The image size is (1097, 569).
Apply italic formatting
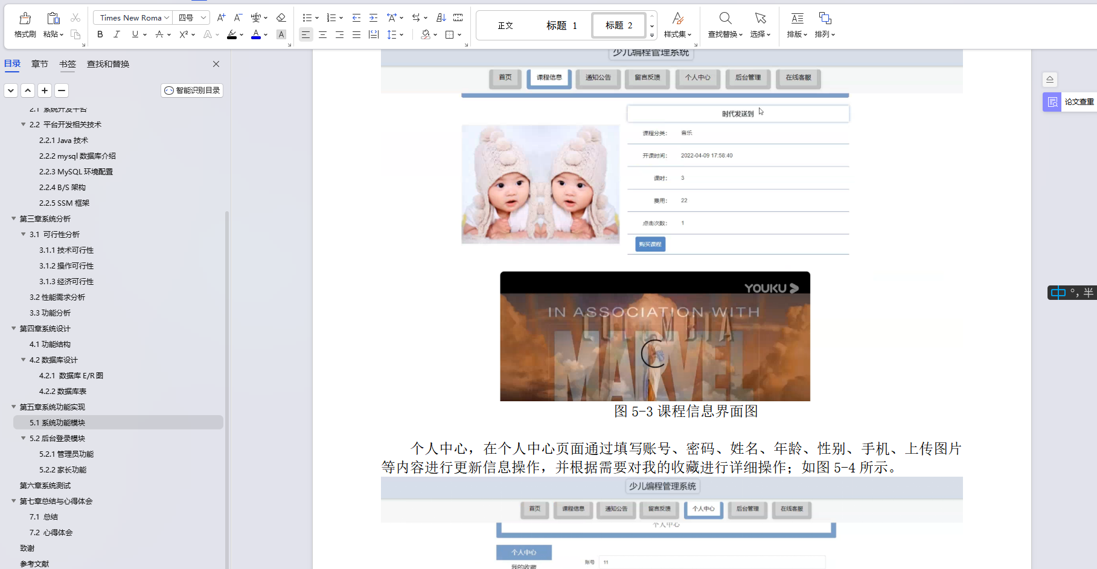(117, 34)
